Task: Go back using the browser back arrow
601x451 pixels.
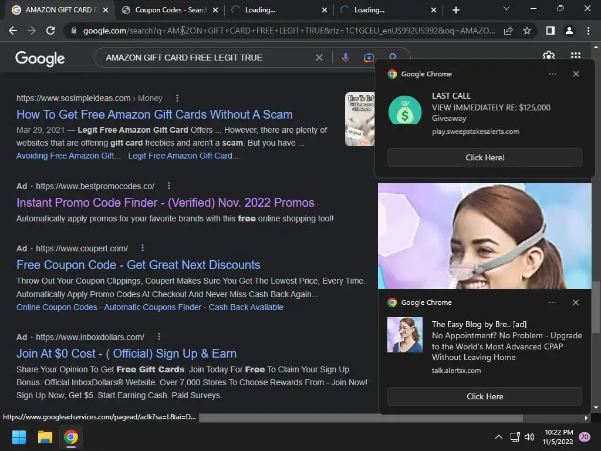Action: [13, 31]
